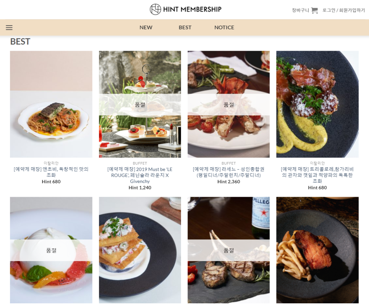Open 로그인 / 회원가입하기 link
The height and width of the screenshot is (306, 369).
click(x=343, y=10)
